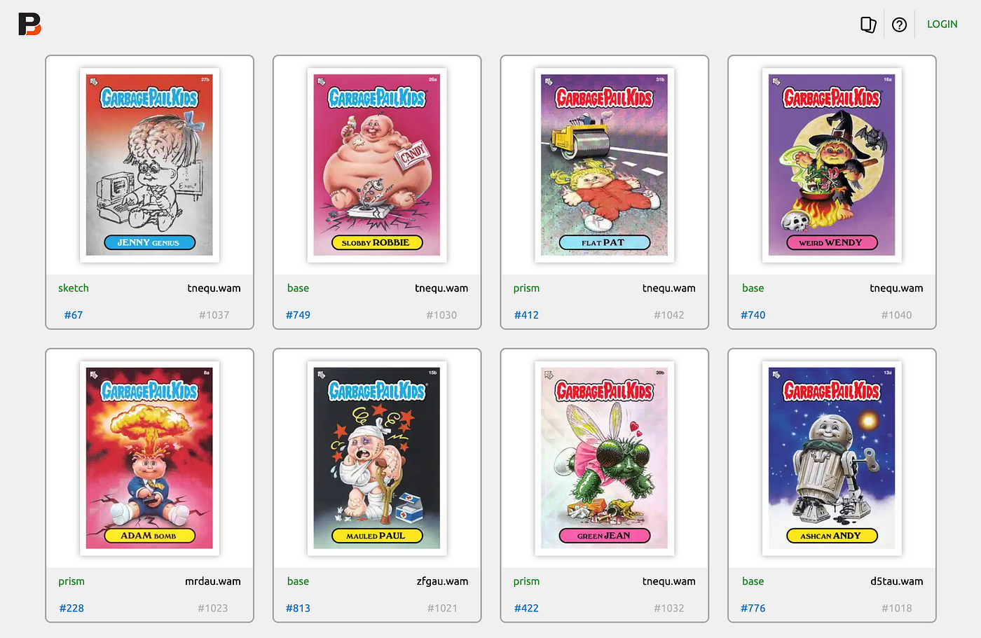Click the #749 mint number link
981x638 pixels.
(298, 315)
